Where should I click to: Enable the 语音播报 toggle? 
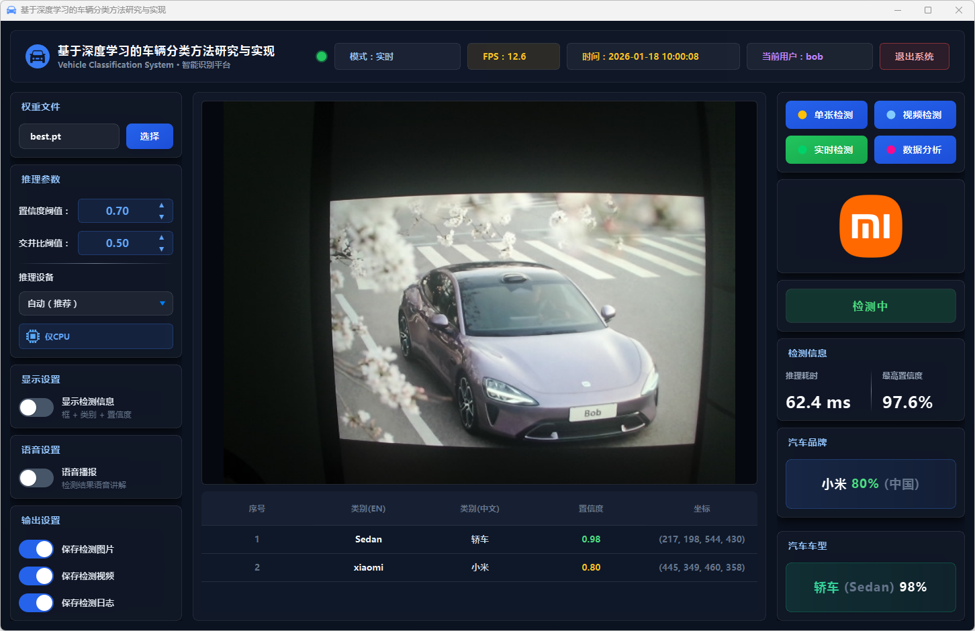click(36, 478)
